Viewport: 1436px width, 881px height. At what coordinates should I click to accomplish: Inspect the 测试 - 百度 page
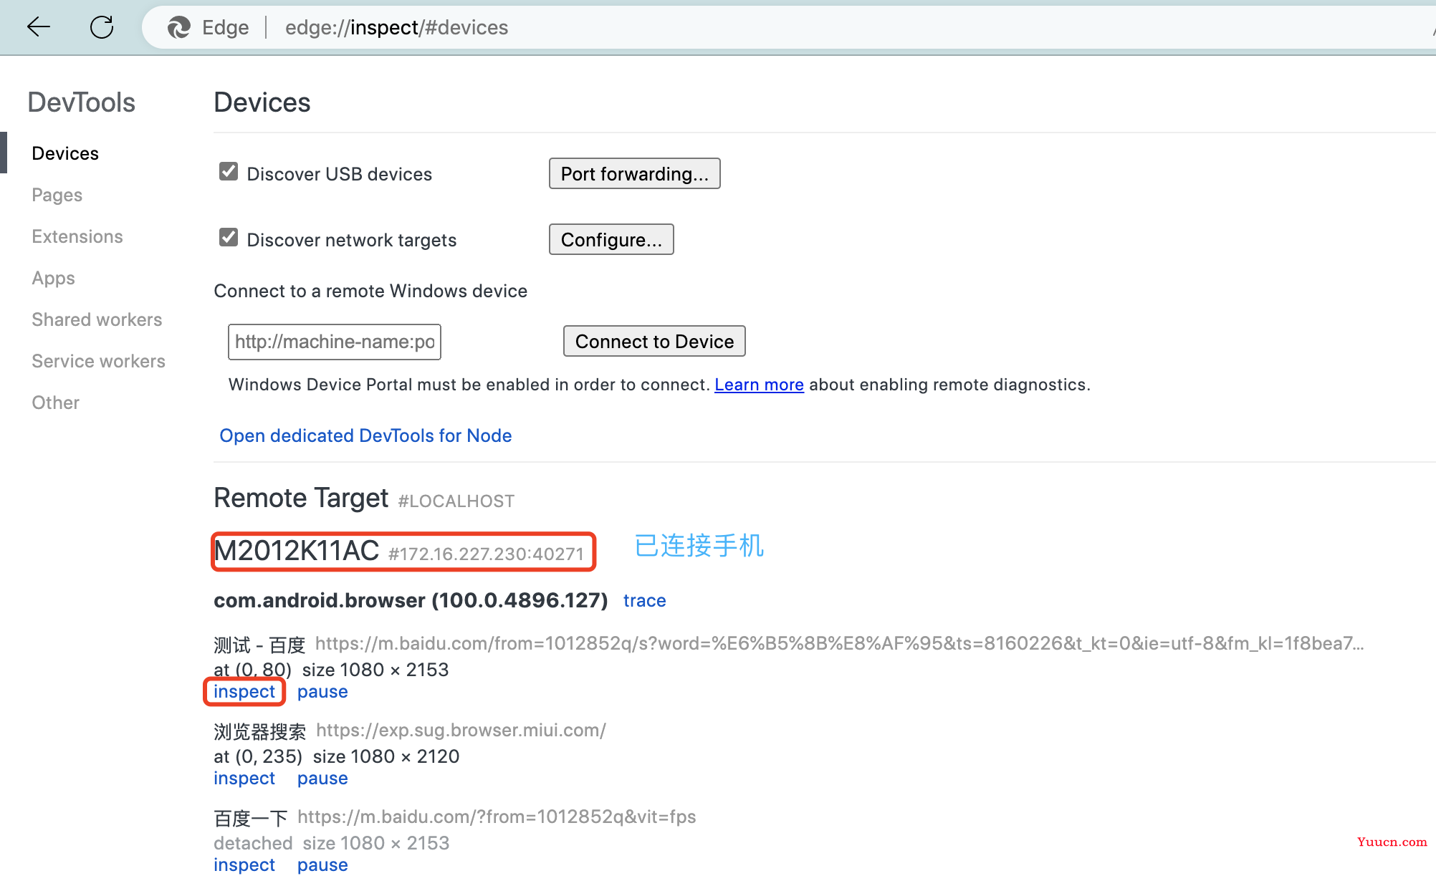click(244, 691)
